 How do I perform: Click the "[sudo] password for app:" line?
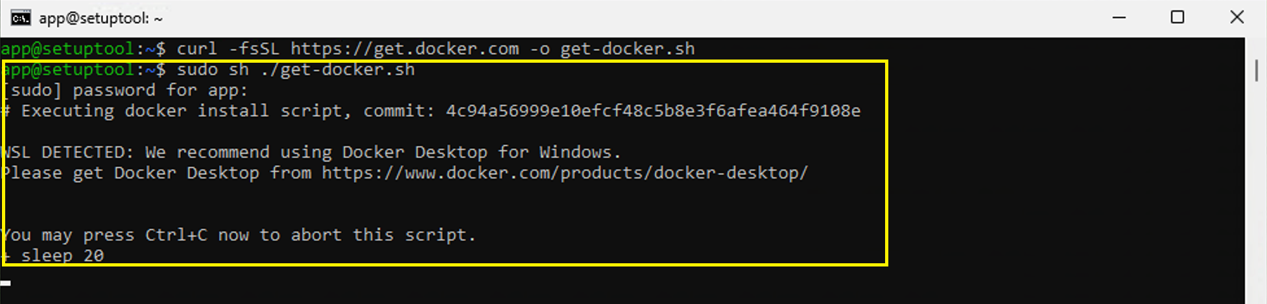[125, 91]
